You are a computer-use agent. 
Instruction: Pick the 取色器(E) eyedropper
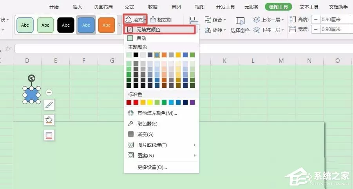(x=161, y=124)
